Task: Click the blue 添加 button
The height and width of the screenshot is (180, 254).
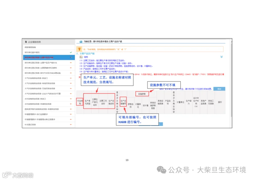Action: (219, 89)
